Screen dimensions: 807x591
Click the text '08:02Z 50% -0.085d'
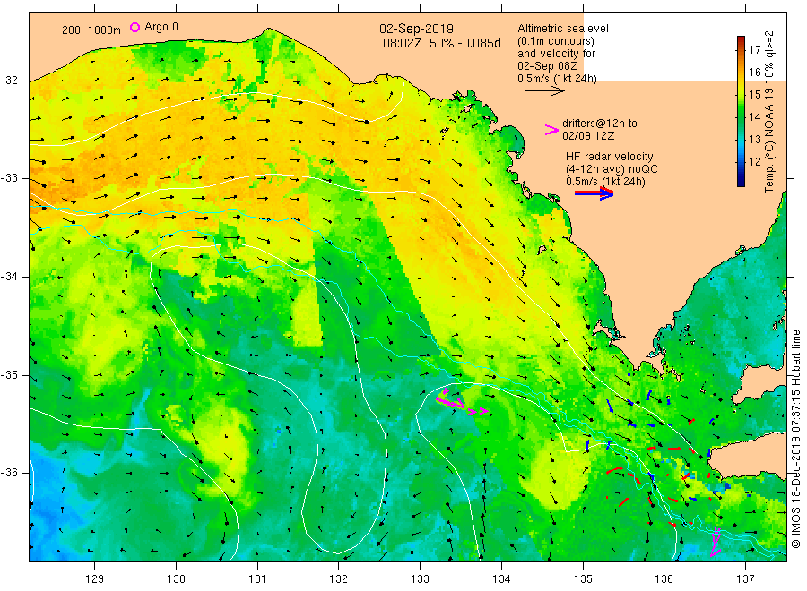pos(441,43)
